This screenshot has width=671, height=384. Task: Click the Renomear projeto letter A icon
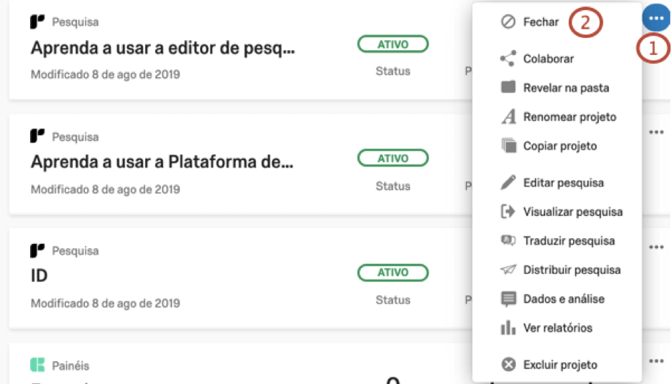[508, 117]
